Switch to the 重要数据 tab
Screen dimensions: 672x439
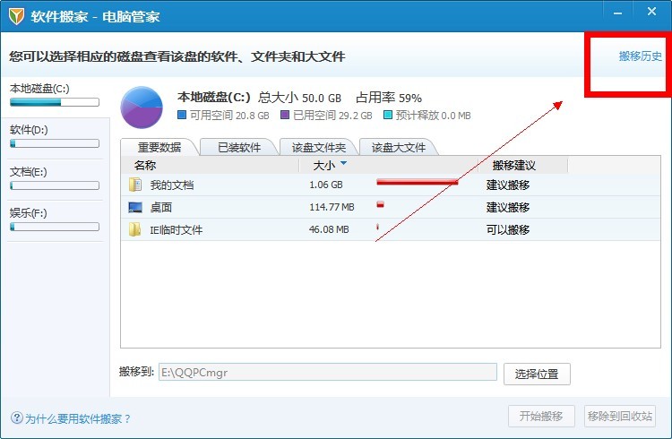click(x=159, y=148)
